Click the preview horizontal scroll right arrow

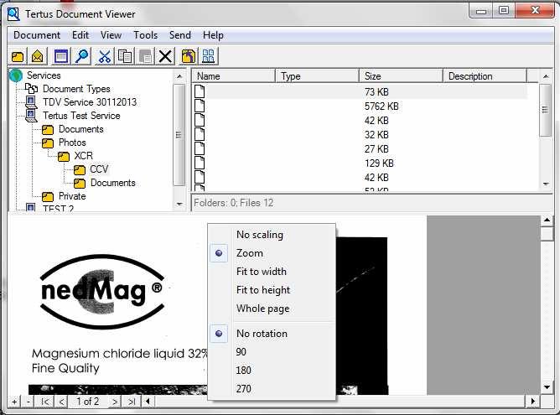click(533, 402)
